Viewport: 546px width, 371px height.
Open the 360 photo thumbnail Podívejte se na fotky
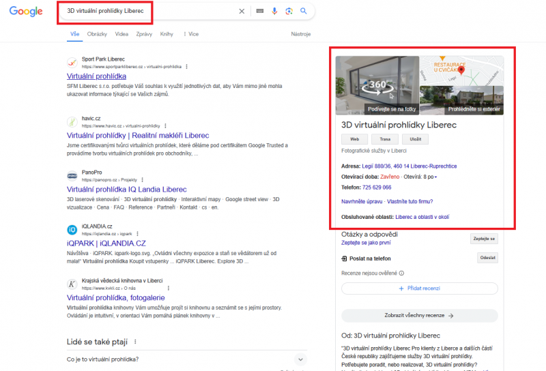377,85
